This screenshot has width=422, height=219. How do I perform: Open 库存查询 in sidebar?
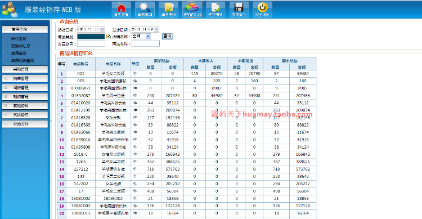(x=19, y=38)
